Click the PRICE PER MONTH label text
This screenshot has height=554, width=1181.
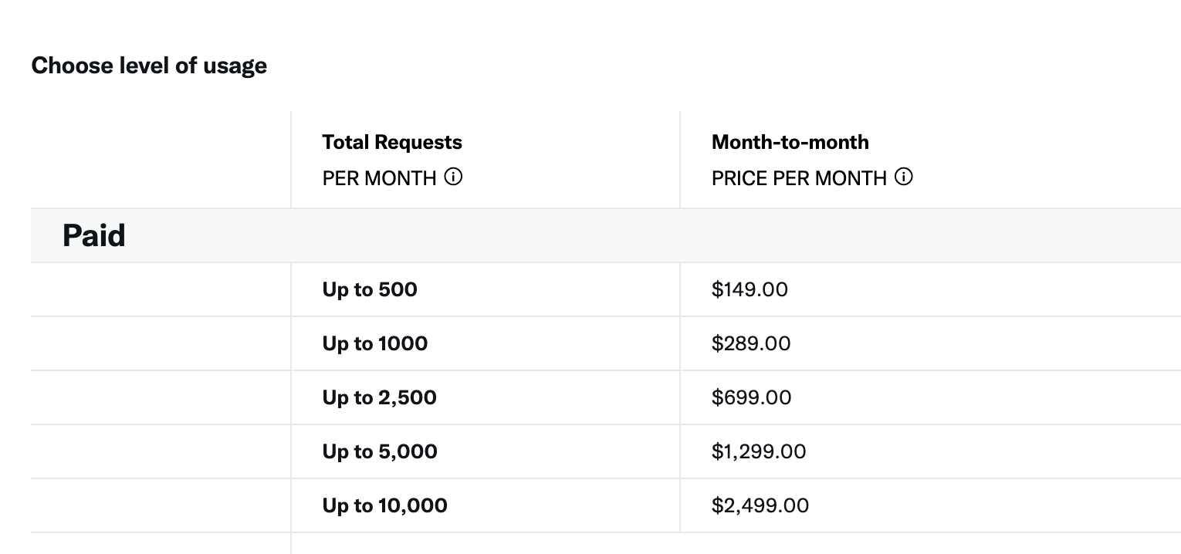(x=799, y=178)
